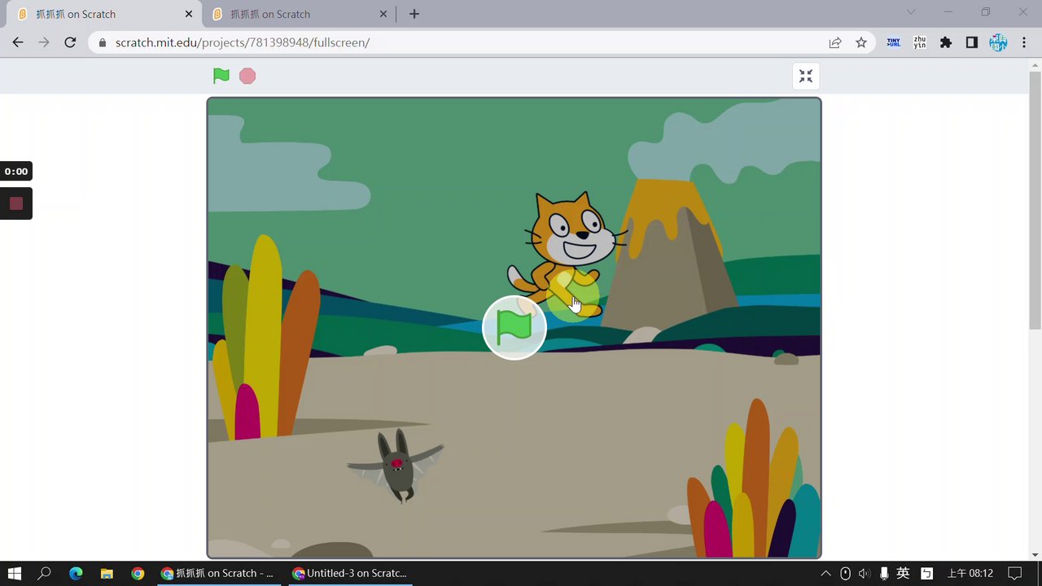Viewport: 1042px width, 586px height.
Task: View site info via the padlock icon
Action: (x=103, y=42)
